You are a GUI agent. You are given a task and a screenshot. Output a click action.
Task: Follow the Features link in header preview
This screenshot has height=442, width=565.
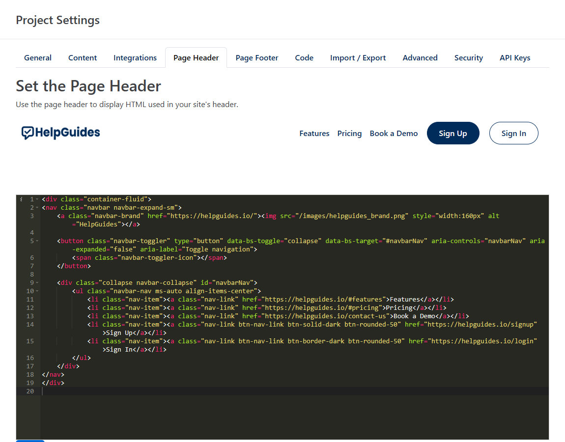click(x=314, y=133)
